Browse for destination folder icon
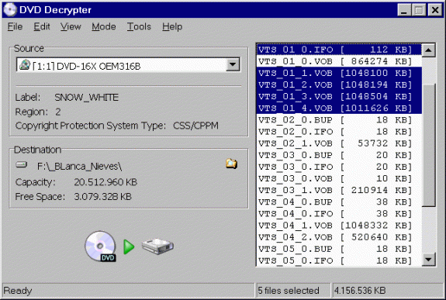Image resolution: width=446 pixels, height=300 pixels. pyautogui.click(x=232, y=164)
